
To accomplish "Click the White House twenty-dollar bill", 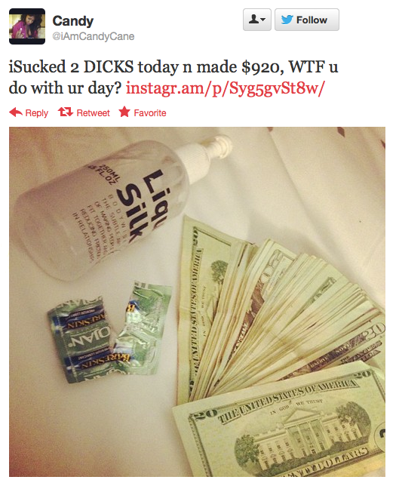I will tap(281, 422).
